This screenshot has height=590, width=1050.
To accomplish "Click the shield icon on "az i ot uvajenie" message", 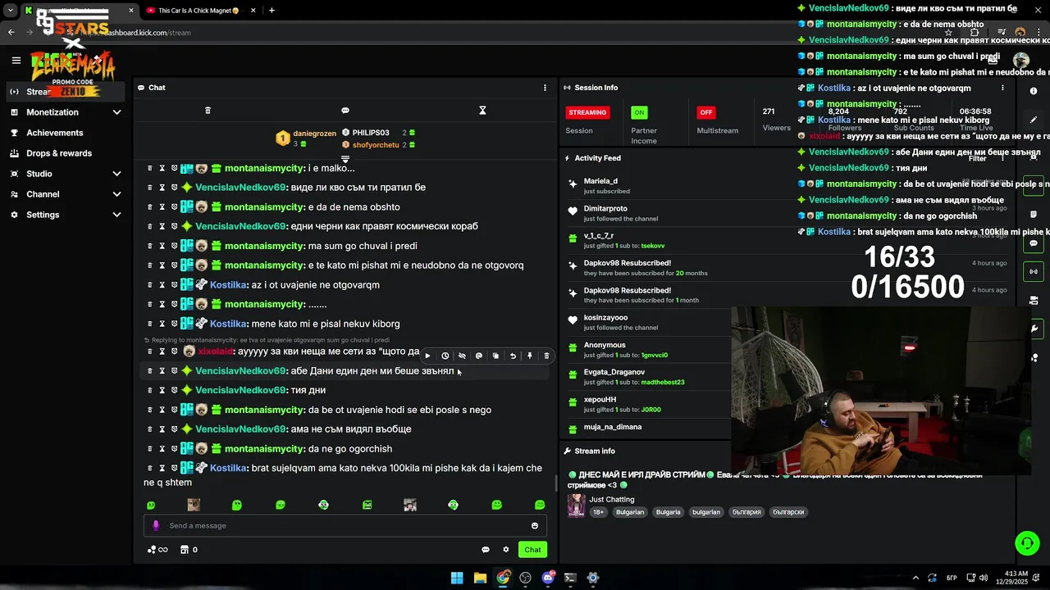I will point(175,284).
